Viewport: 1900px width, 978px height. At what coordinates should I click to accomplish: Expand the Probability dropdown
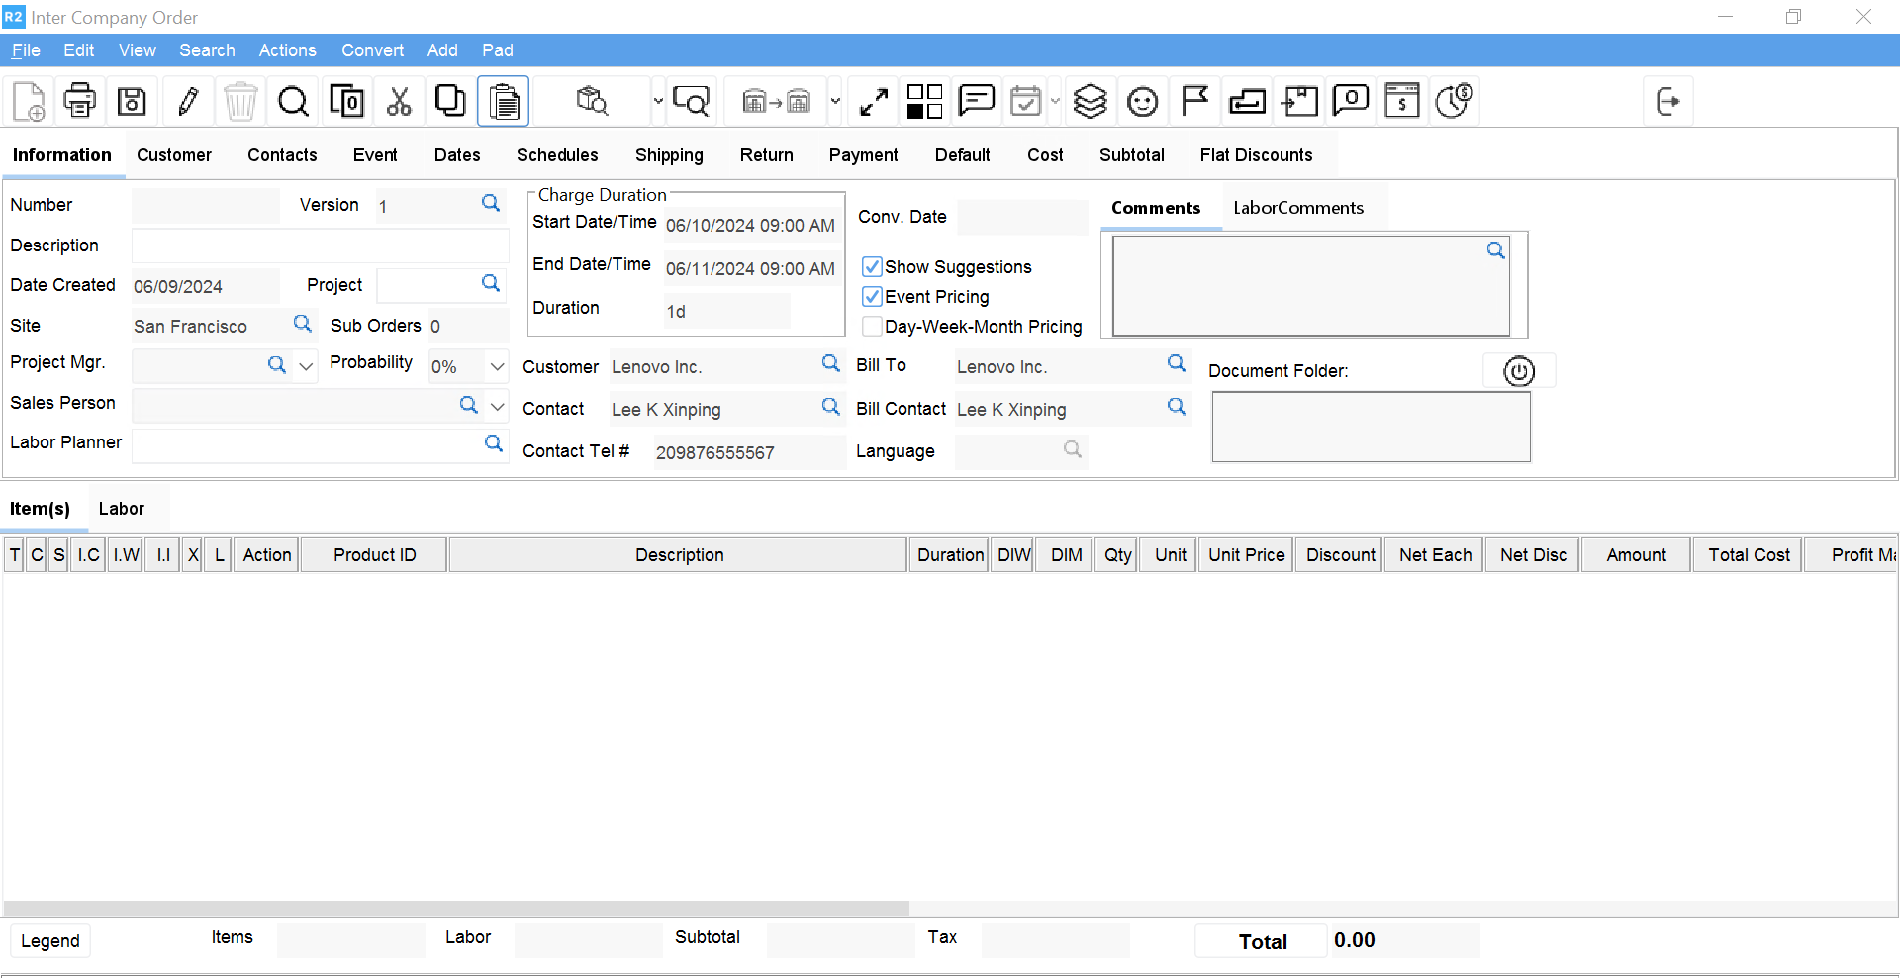click(497, 366)
